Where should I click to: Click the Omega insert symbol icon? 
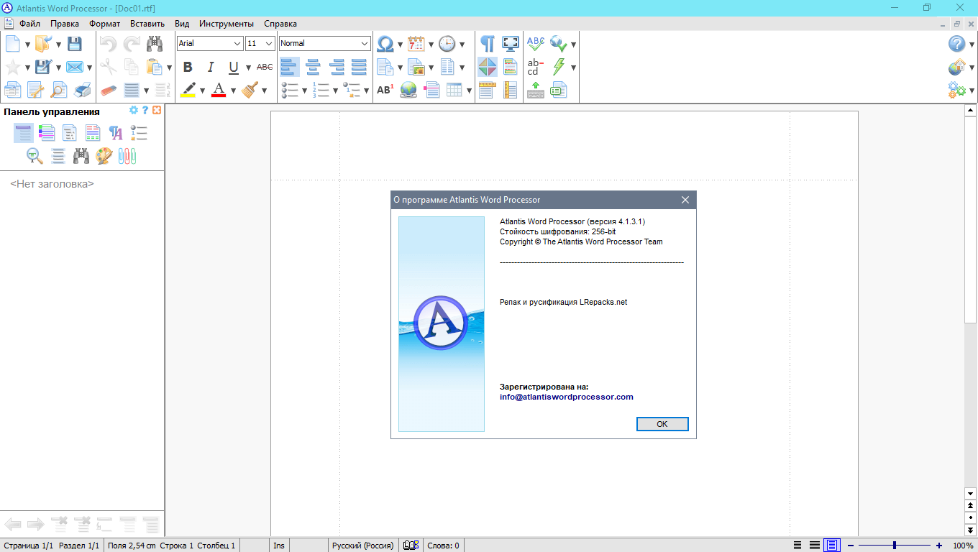click(x=385, y=44)
